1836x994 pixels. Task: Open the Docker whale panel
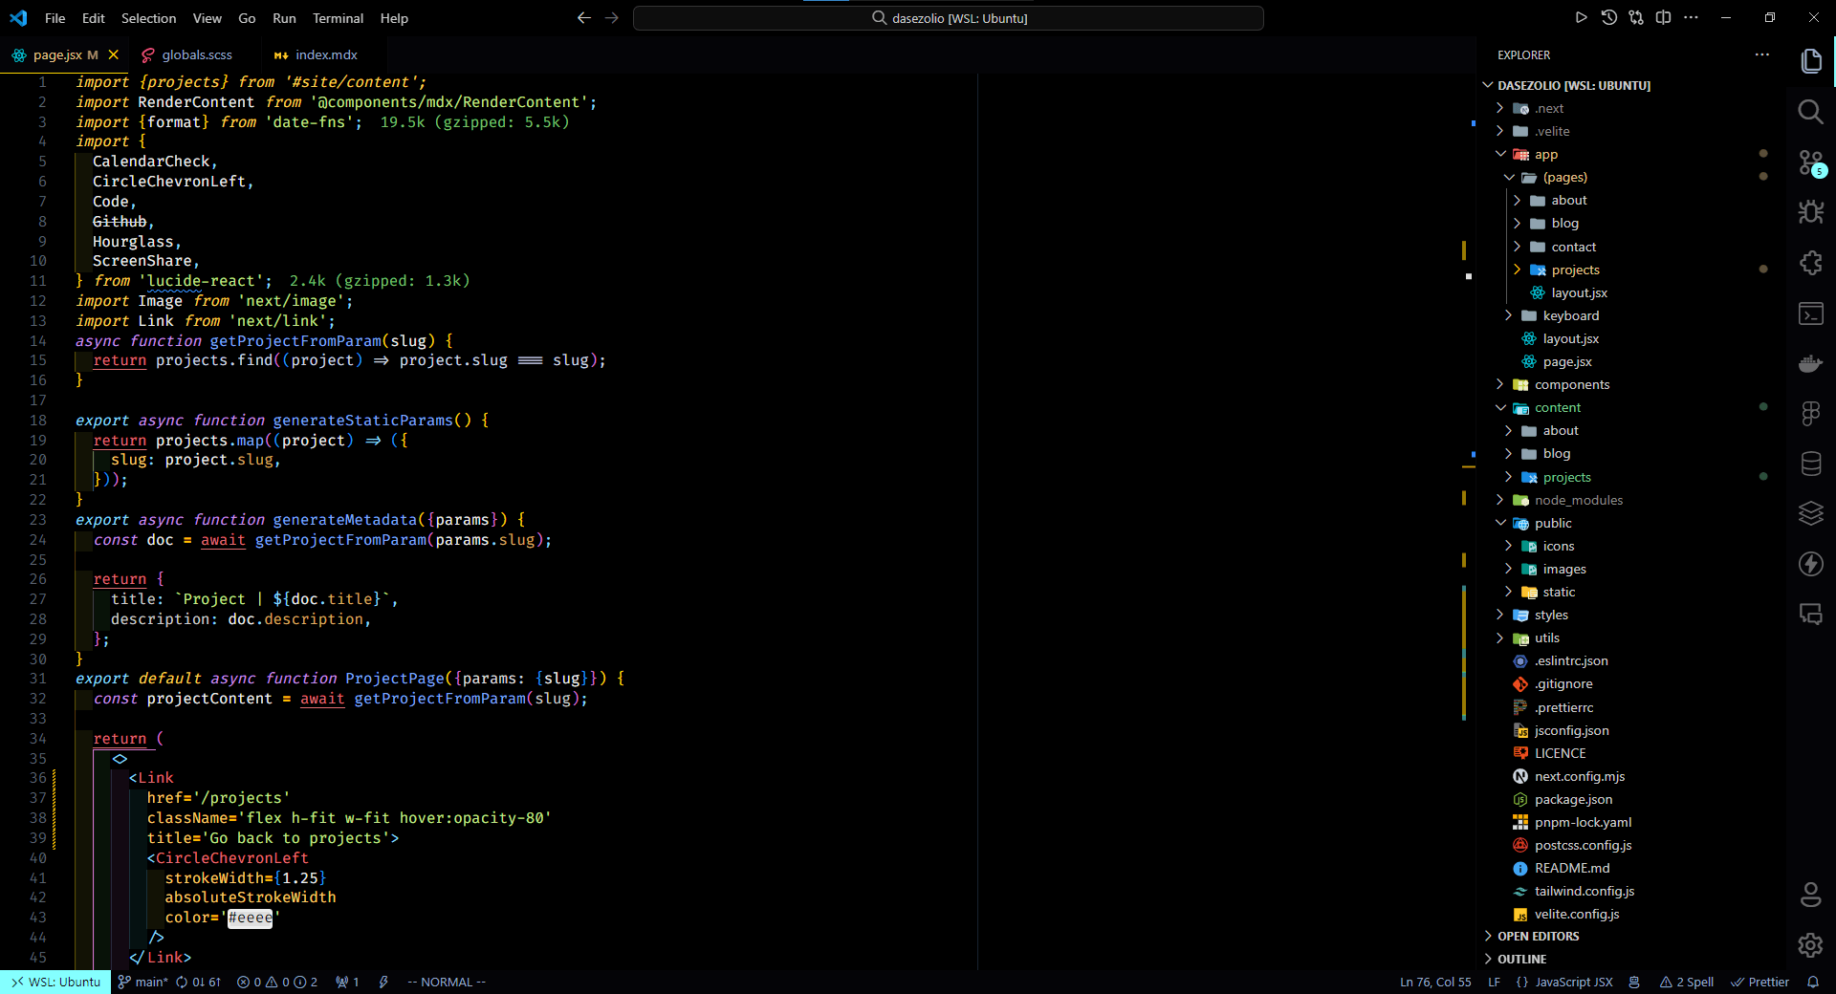[1810, 363]
